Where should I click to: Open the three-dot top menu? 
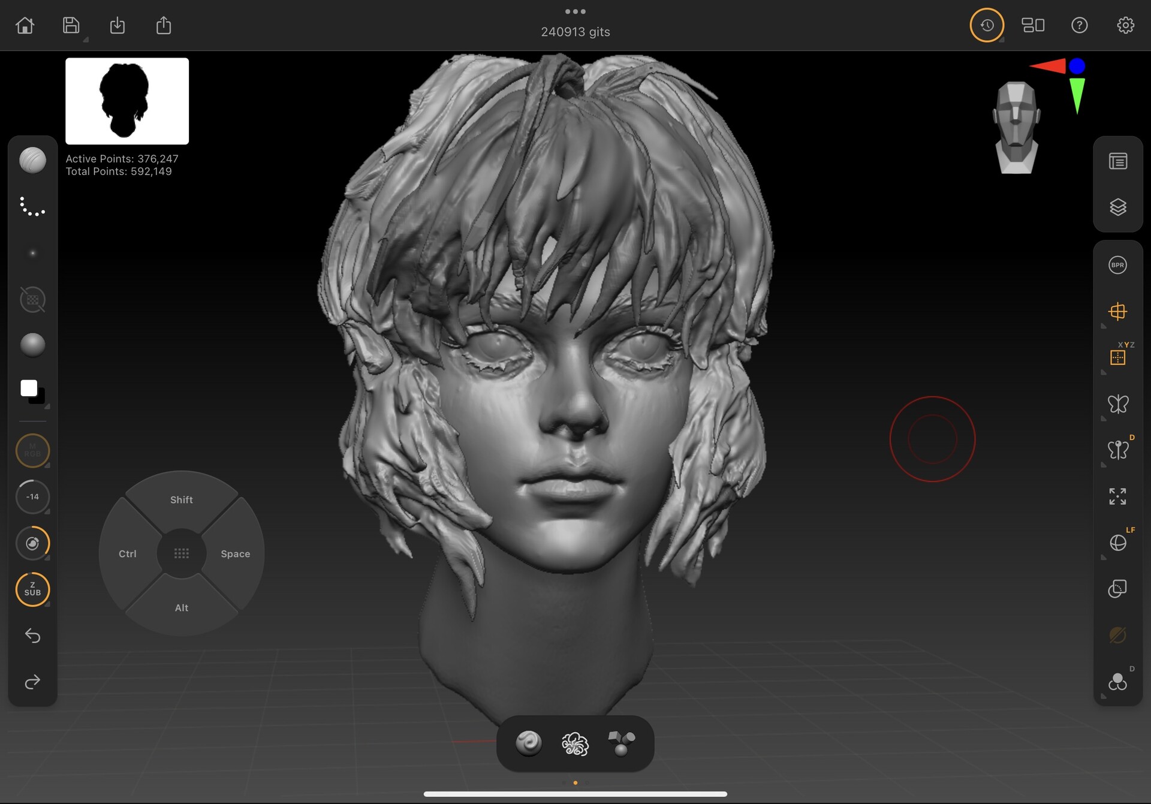point(575,11)
